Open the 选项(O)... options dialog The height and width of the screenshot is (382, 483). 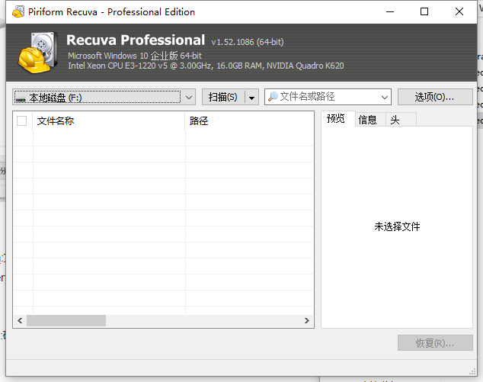(x=435, y=98)
